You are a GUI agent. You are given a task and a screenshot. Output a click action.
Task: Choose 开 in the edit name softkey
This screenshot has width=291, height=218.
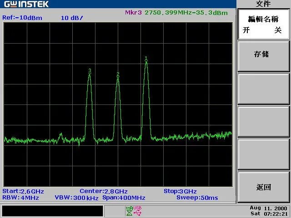pyautogui.click(x=246, y=30)
